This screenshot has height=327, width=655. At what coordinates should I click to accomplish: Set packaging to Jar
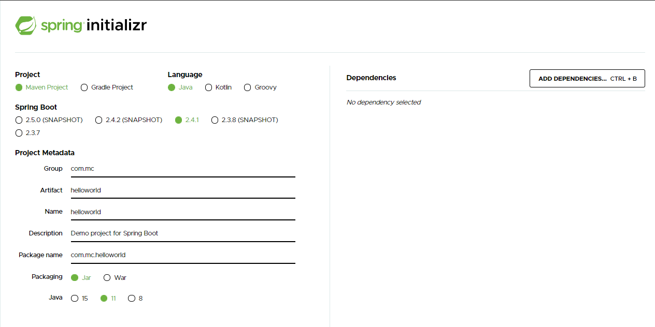(81, 278)
